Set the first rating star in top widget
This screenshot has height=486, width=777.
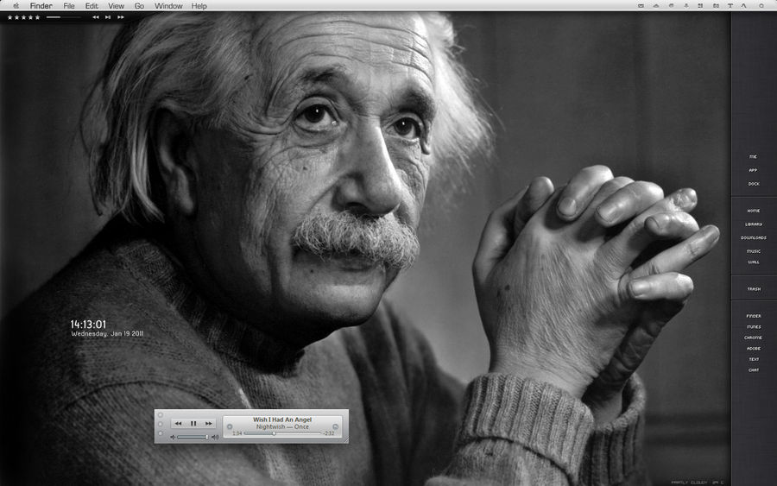click(9, 17)
